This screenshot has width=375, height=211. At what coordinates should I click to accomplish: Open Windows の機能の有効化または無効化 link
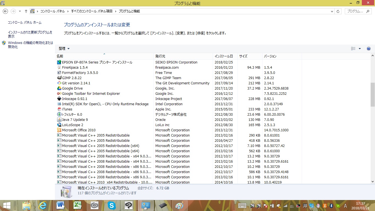30,45
